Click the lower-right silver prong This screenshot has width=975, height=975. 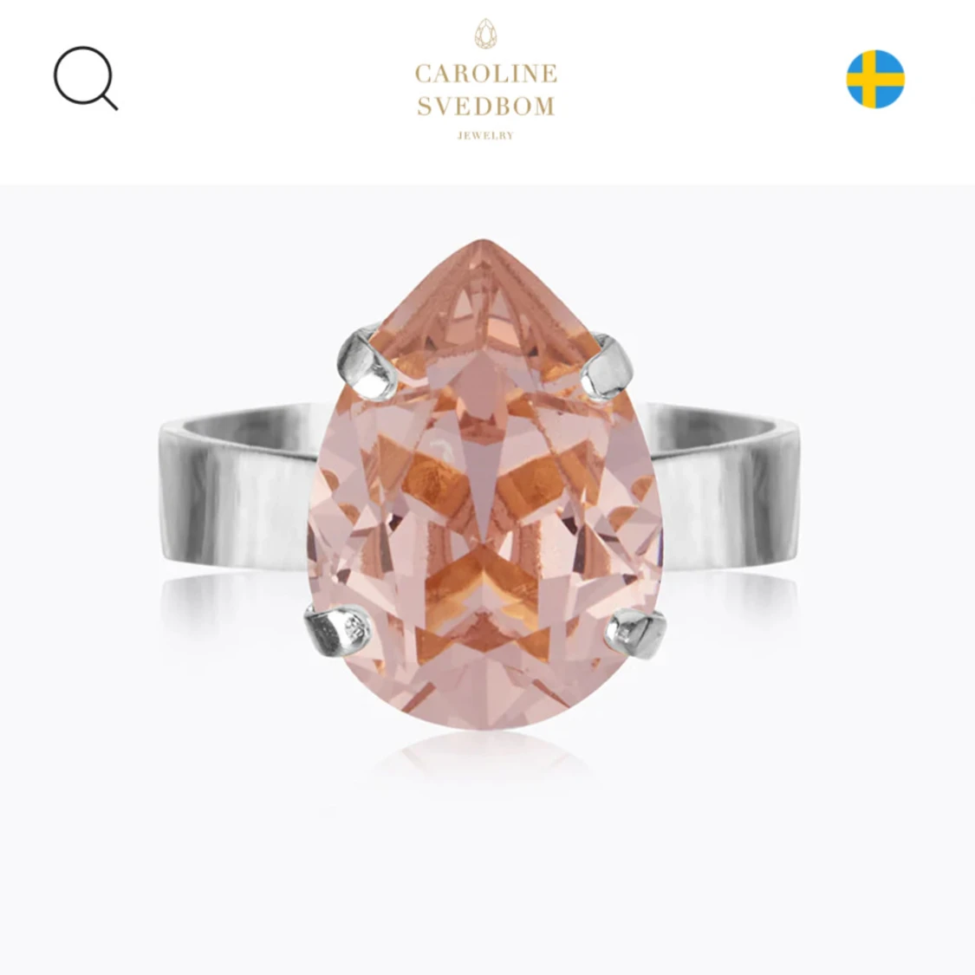coord(635,633)
